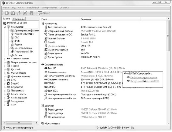Screen dimensions: 172x132
Task: Click the DIMM1 memory icon
Action: pos(46,83)
